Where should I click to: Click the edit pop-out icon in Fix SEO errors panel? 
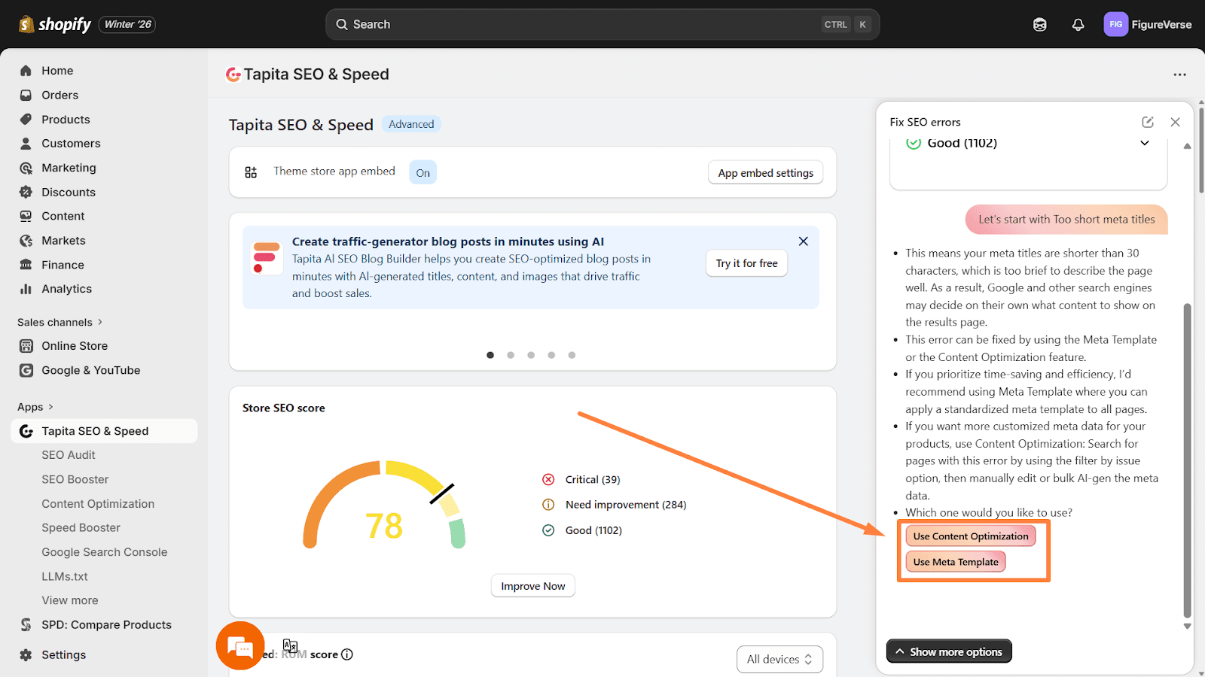coord(1147,121)
